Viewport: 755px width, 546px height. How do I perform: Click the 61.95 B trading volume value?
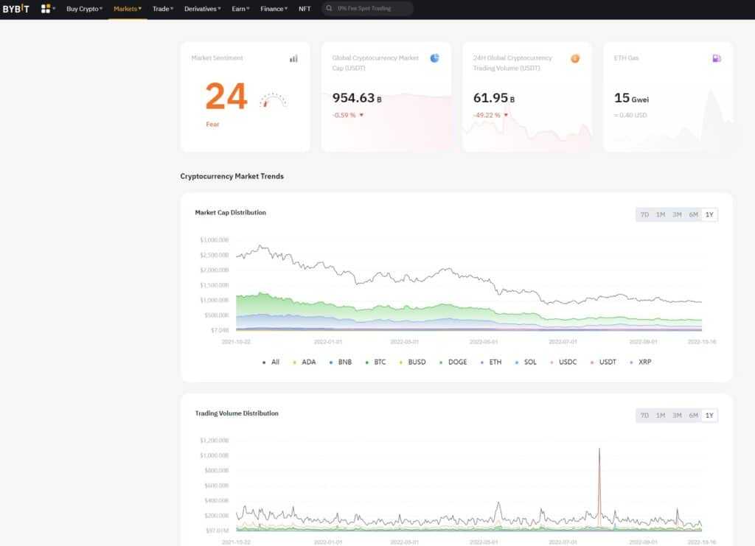pyautogui.click(x=494, y=98)
